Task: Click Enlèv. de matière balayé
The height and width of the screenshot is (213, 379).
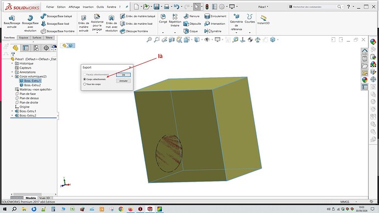Action: click(137, 16)
